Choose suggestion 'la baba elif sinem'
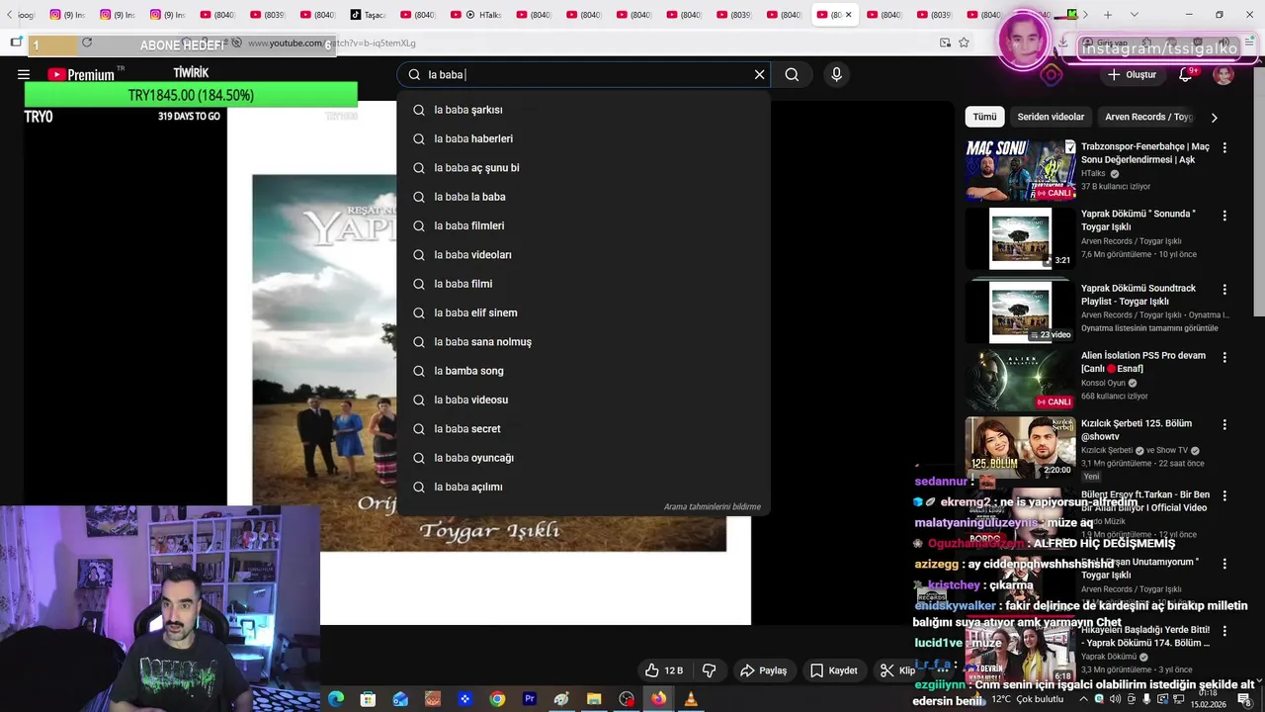This screenshot has width=1265, height=712. 583,312
